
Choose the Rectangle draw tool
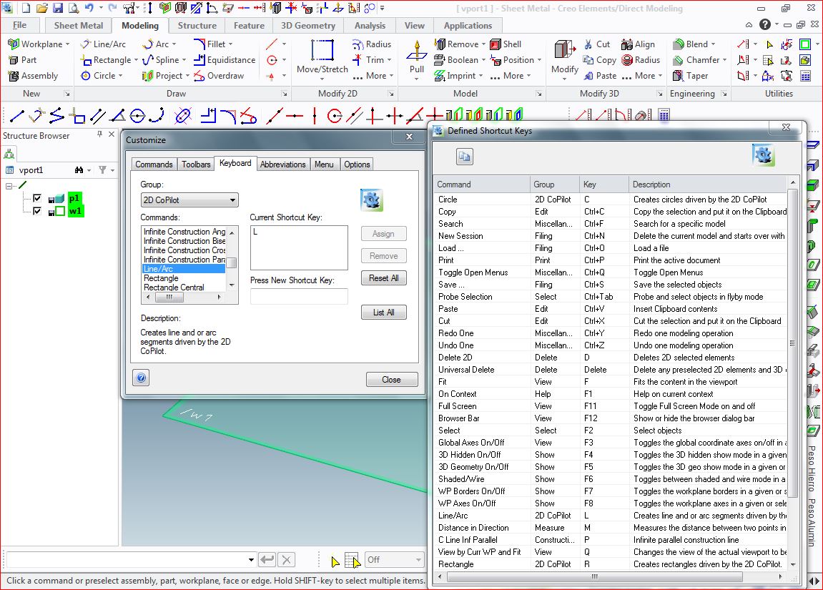[x=106, y=60]
